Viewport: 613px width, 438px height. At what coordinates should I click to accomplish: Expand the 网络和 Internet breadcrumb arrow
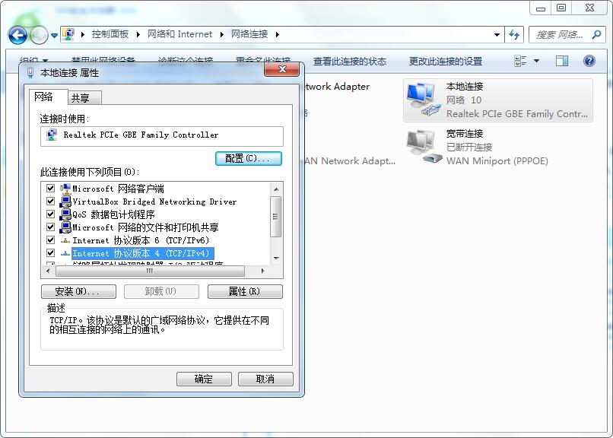221,34
